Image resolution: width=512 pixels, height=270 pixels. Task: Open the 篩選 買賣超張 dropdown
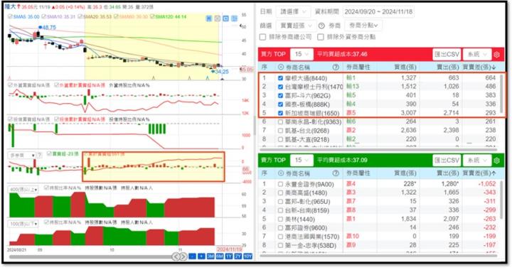(296, 26)
